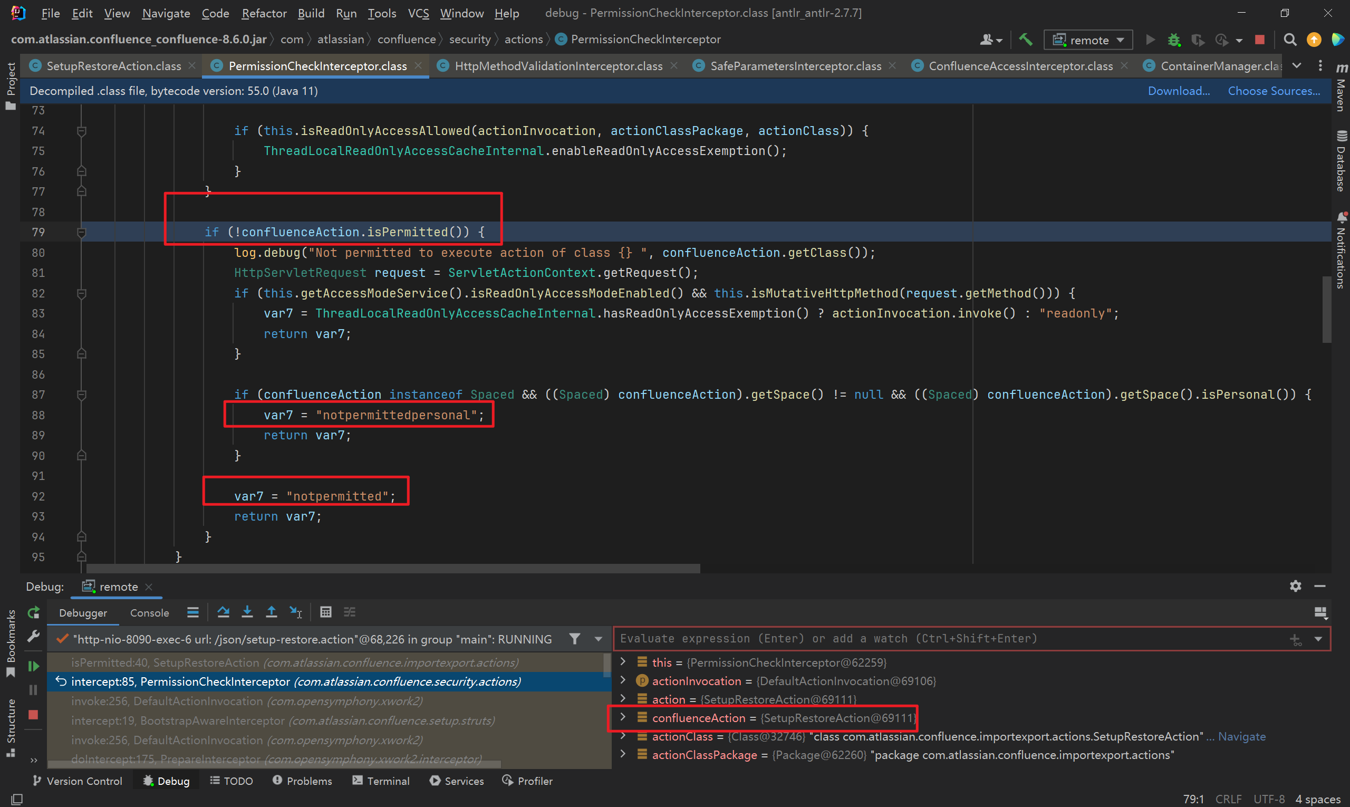Expand the confluenceAction variable node

(623, 717)
